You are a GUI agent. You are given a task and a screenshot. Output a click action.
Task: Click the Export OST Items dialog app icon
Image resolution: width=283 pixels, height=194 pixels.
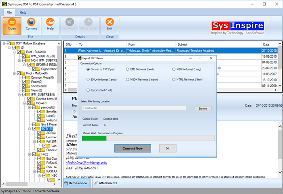click(79, 58)
